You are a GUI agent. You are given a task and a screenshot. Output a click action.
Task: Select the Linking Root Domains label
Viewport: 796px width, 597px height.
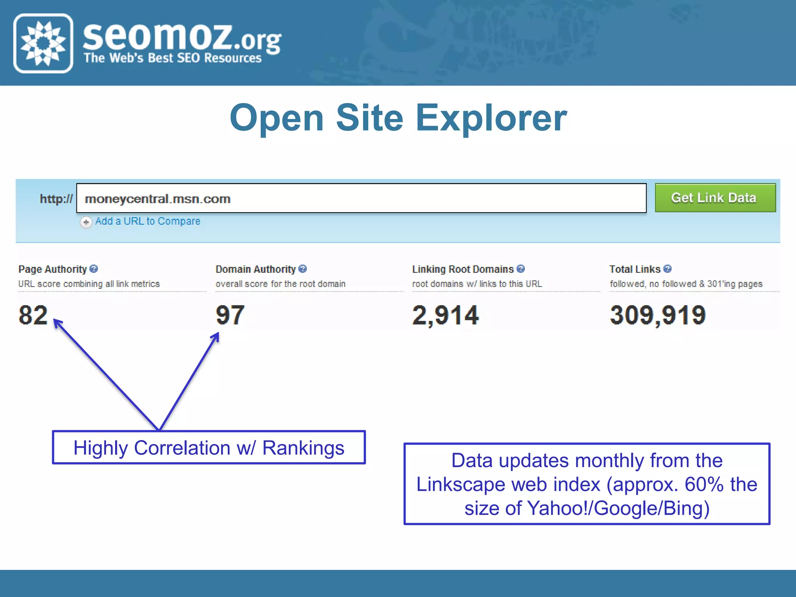tap(463, 269)
